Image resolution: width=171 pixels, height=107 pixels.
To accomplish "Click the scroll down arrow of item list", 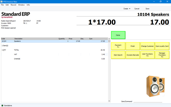I will (109, 101).
